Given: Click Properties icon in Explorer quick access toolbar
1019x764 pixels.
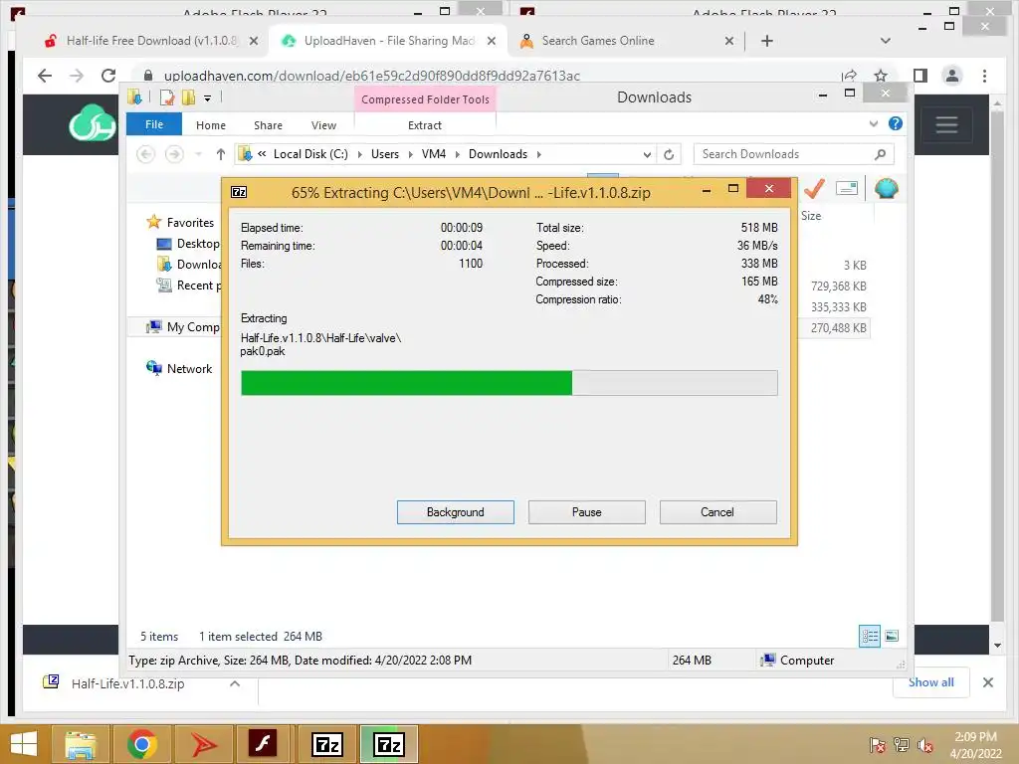Looking at the screenshot, I should point(167,97).
